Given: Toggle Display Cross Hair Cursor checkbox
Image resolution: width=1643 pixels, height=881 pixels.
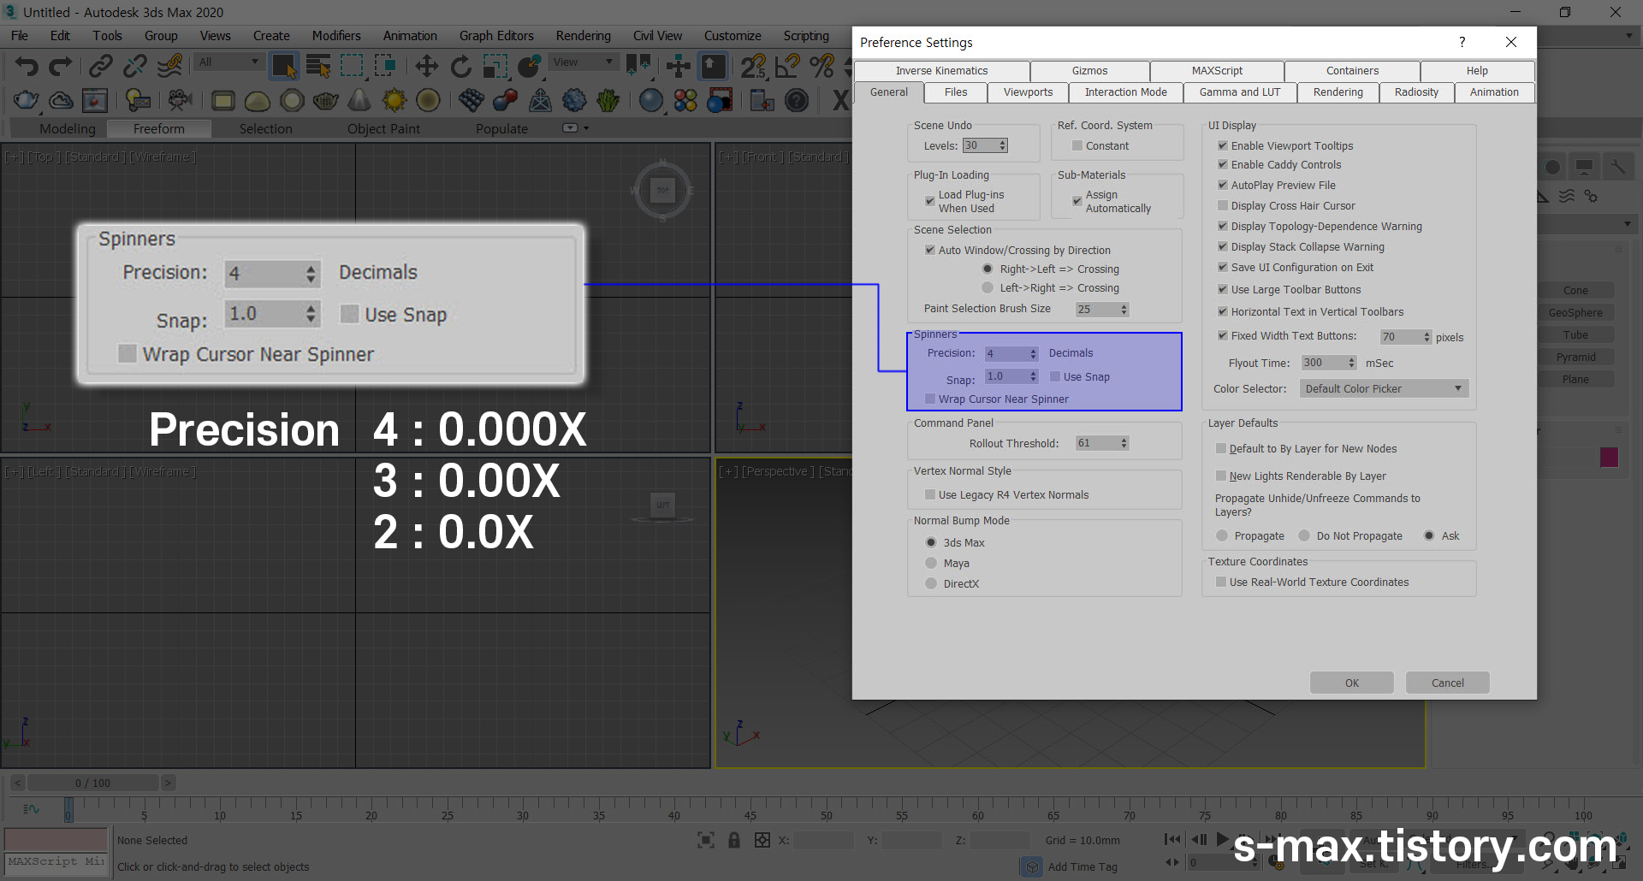Looking at the screenshot, I should point(1223,205).
